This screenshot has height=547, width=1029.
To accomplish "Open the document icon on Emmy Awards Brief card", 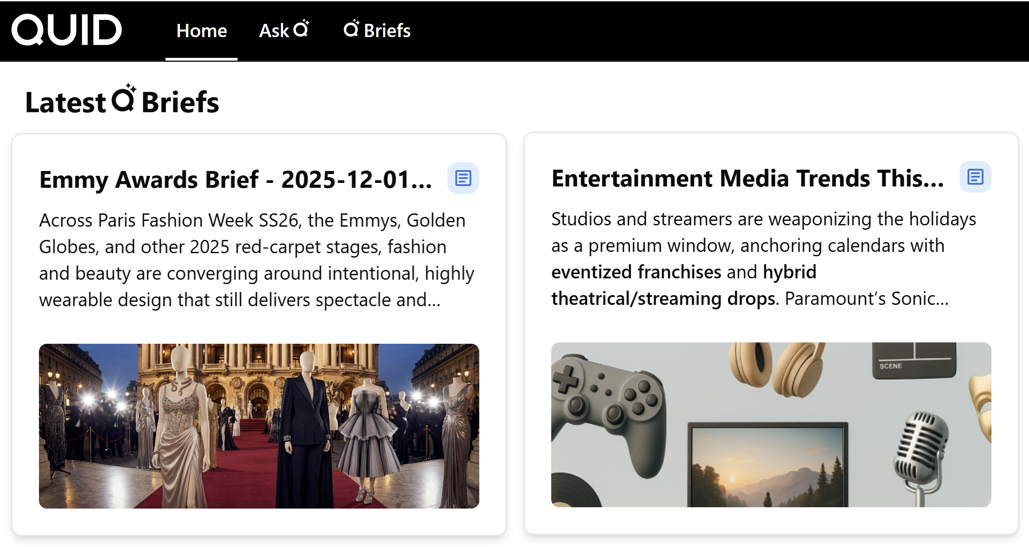I will pyautogui.click(x=463, y=178).
